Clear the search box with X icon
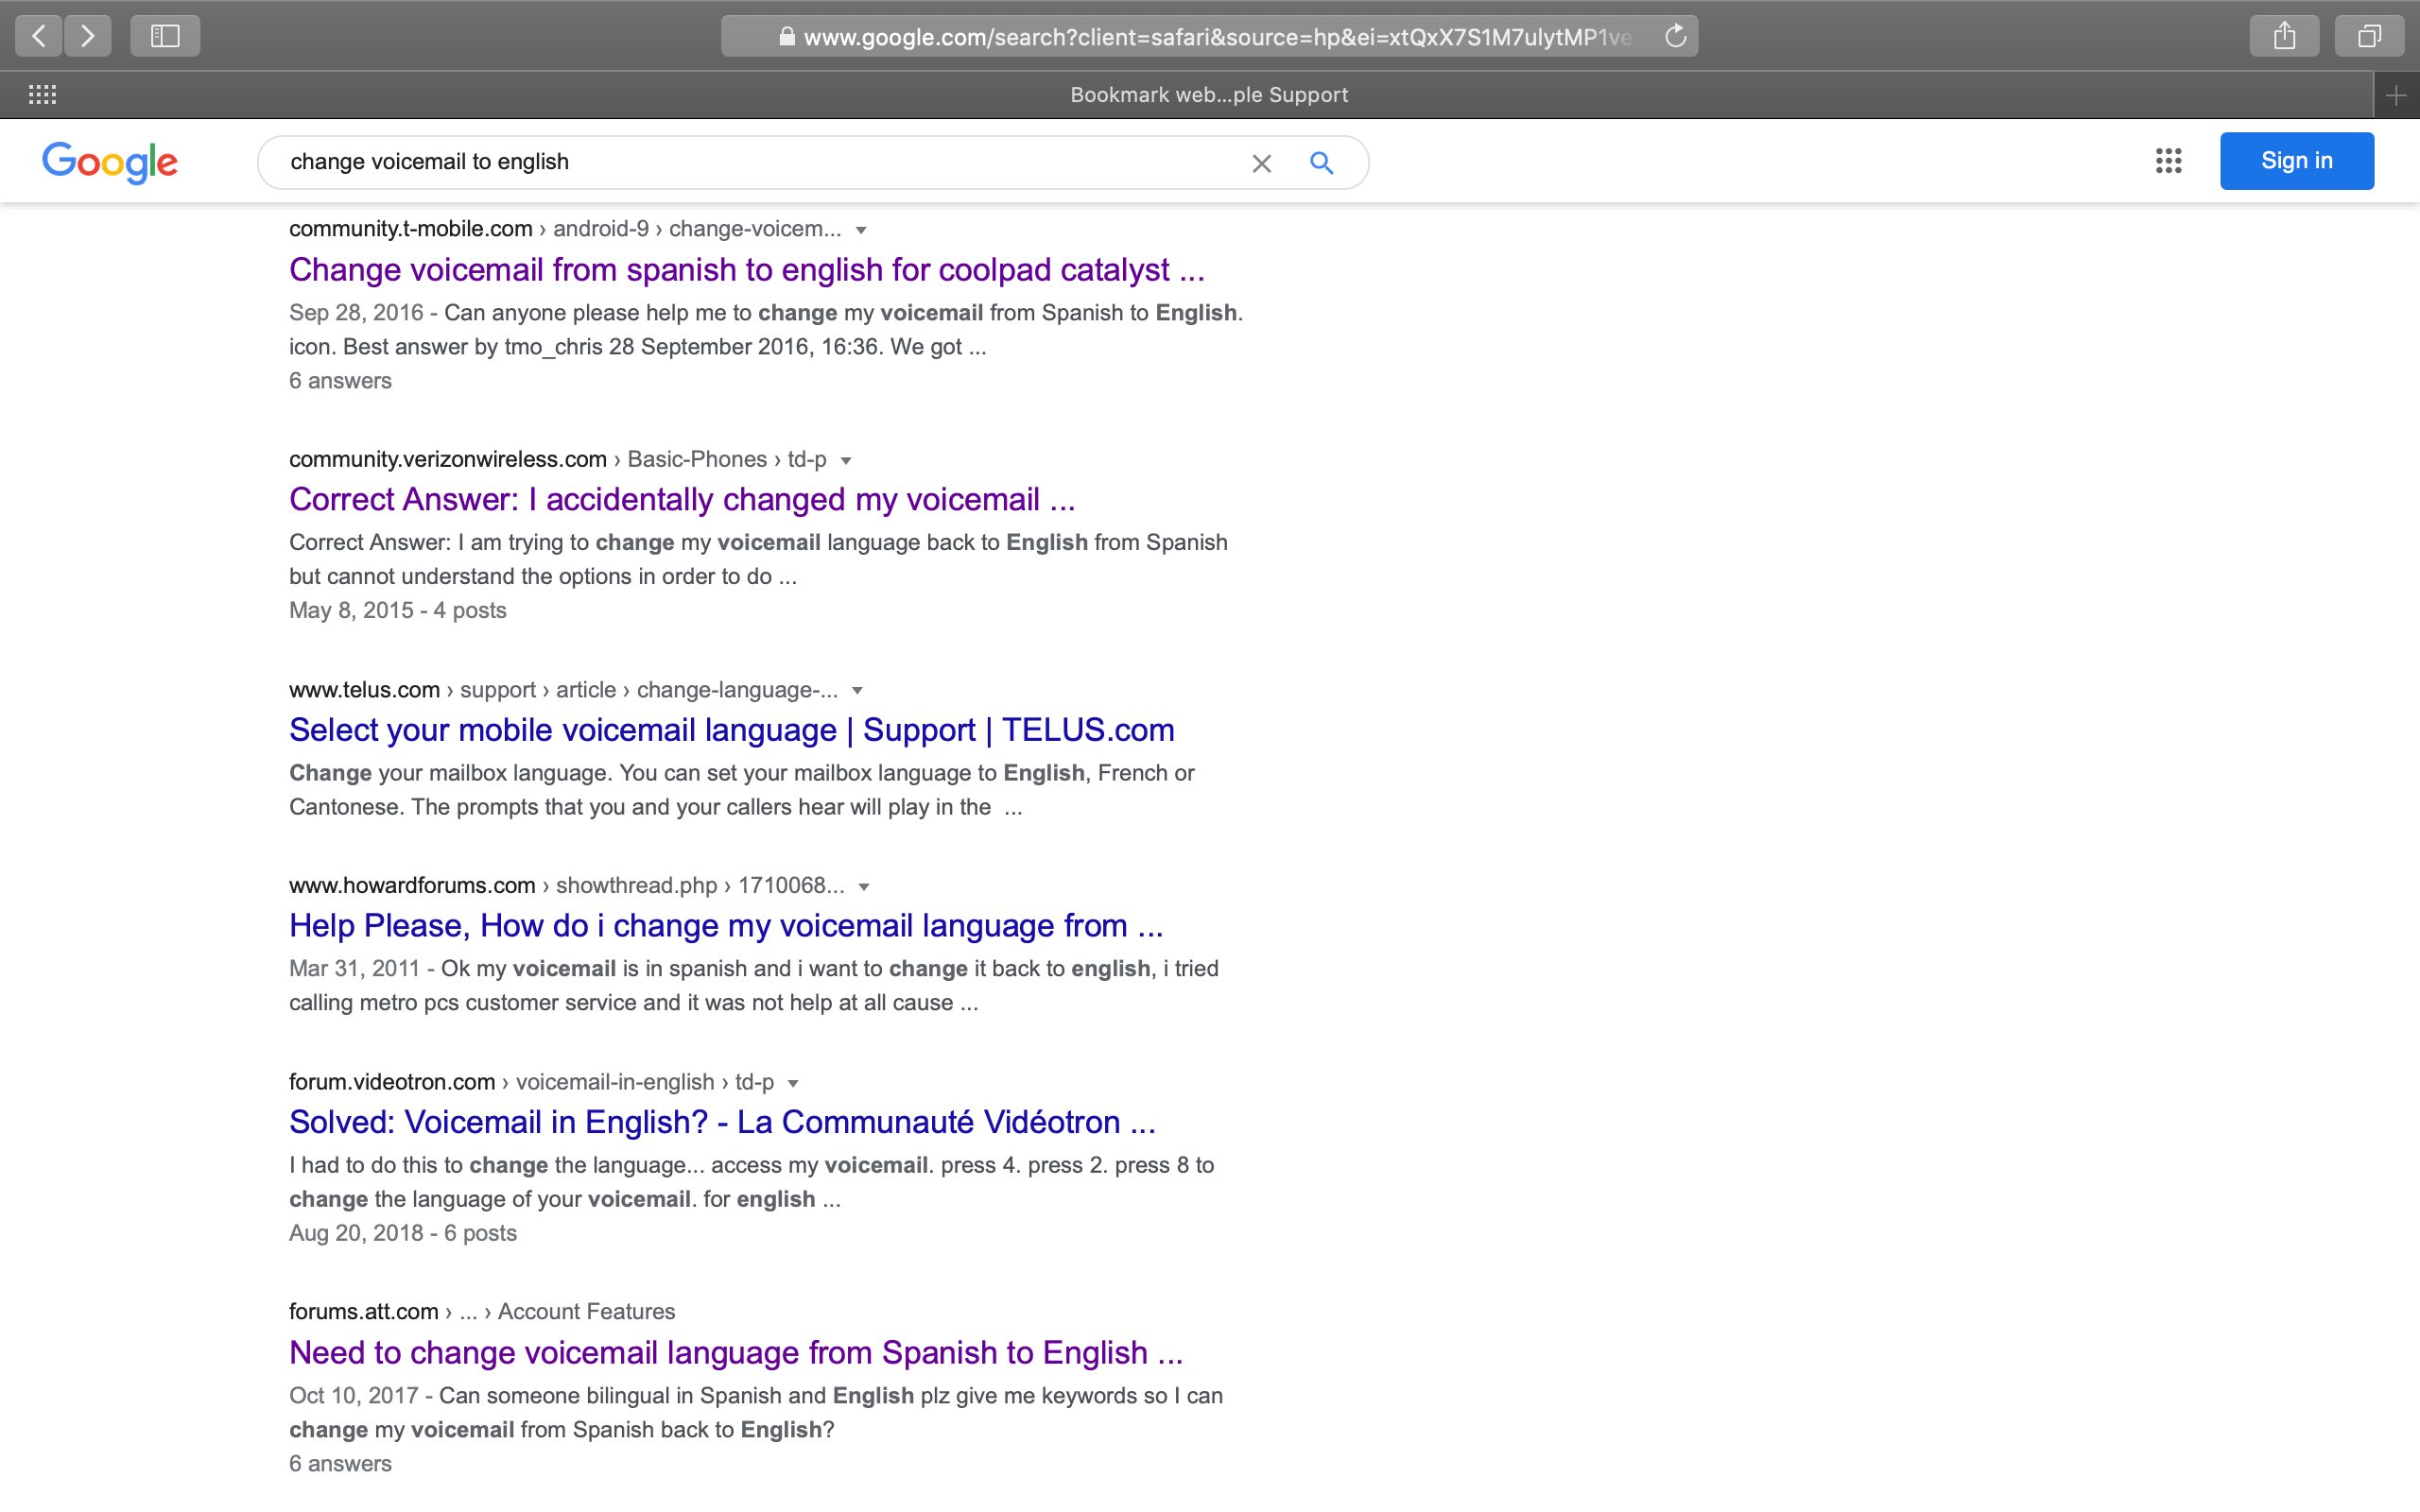The width and height of the screenshot is (2420, 1512). 1261,163
